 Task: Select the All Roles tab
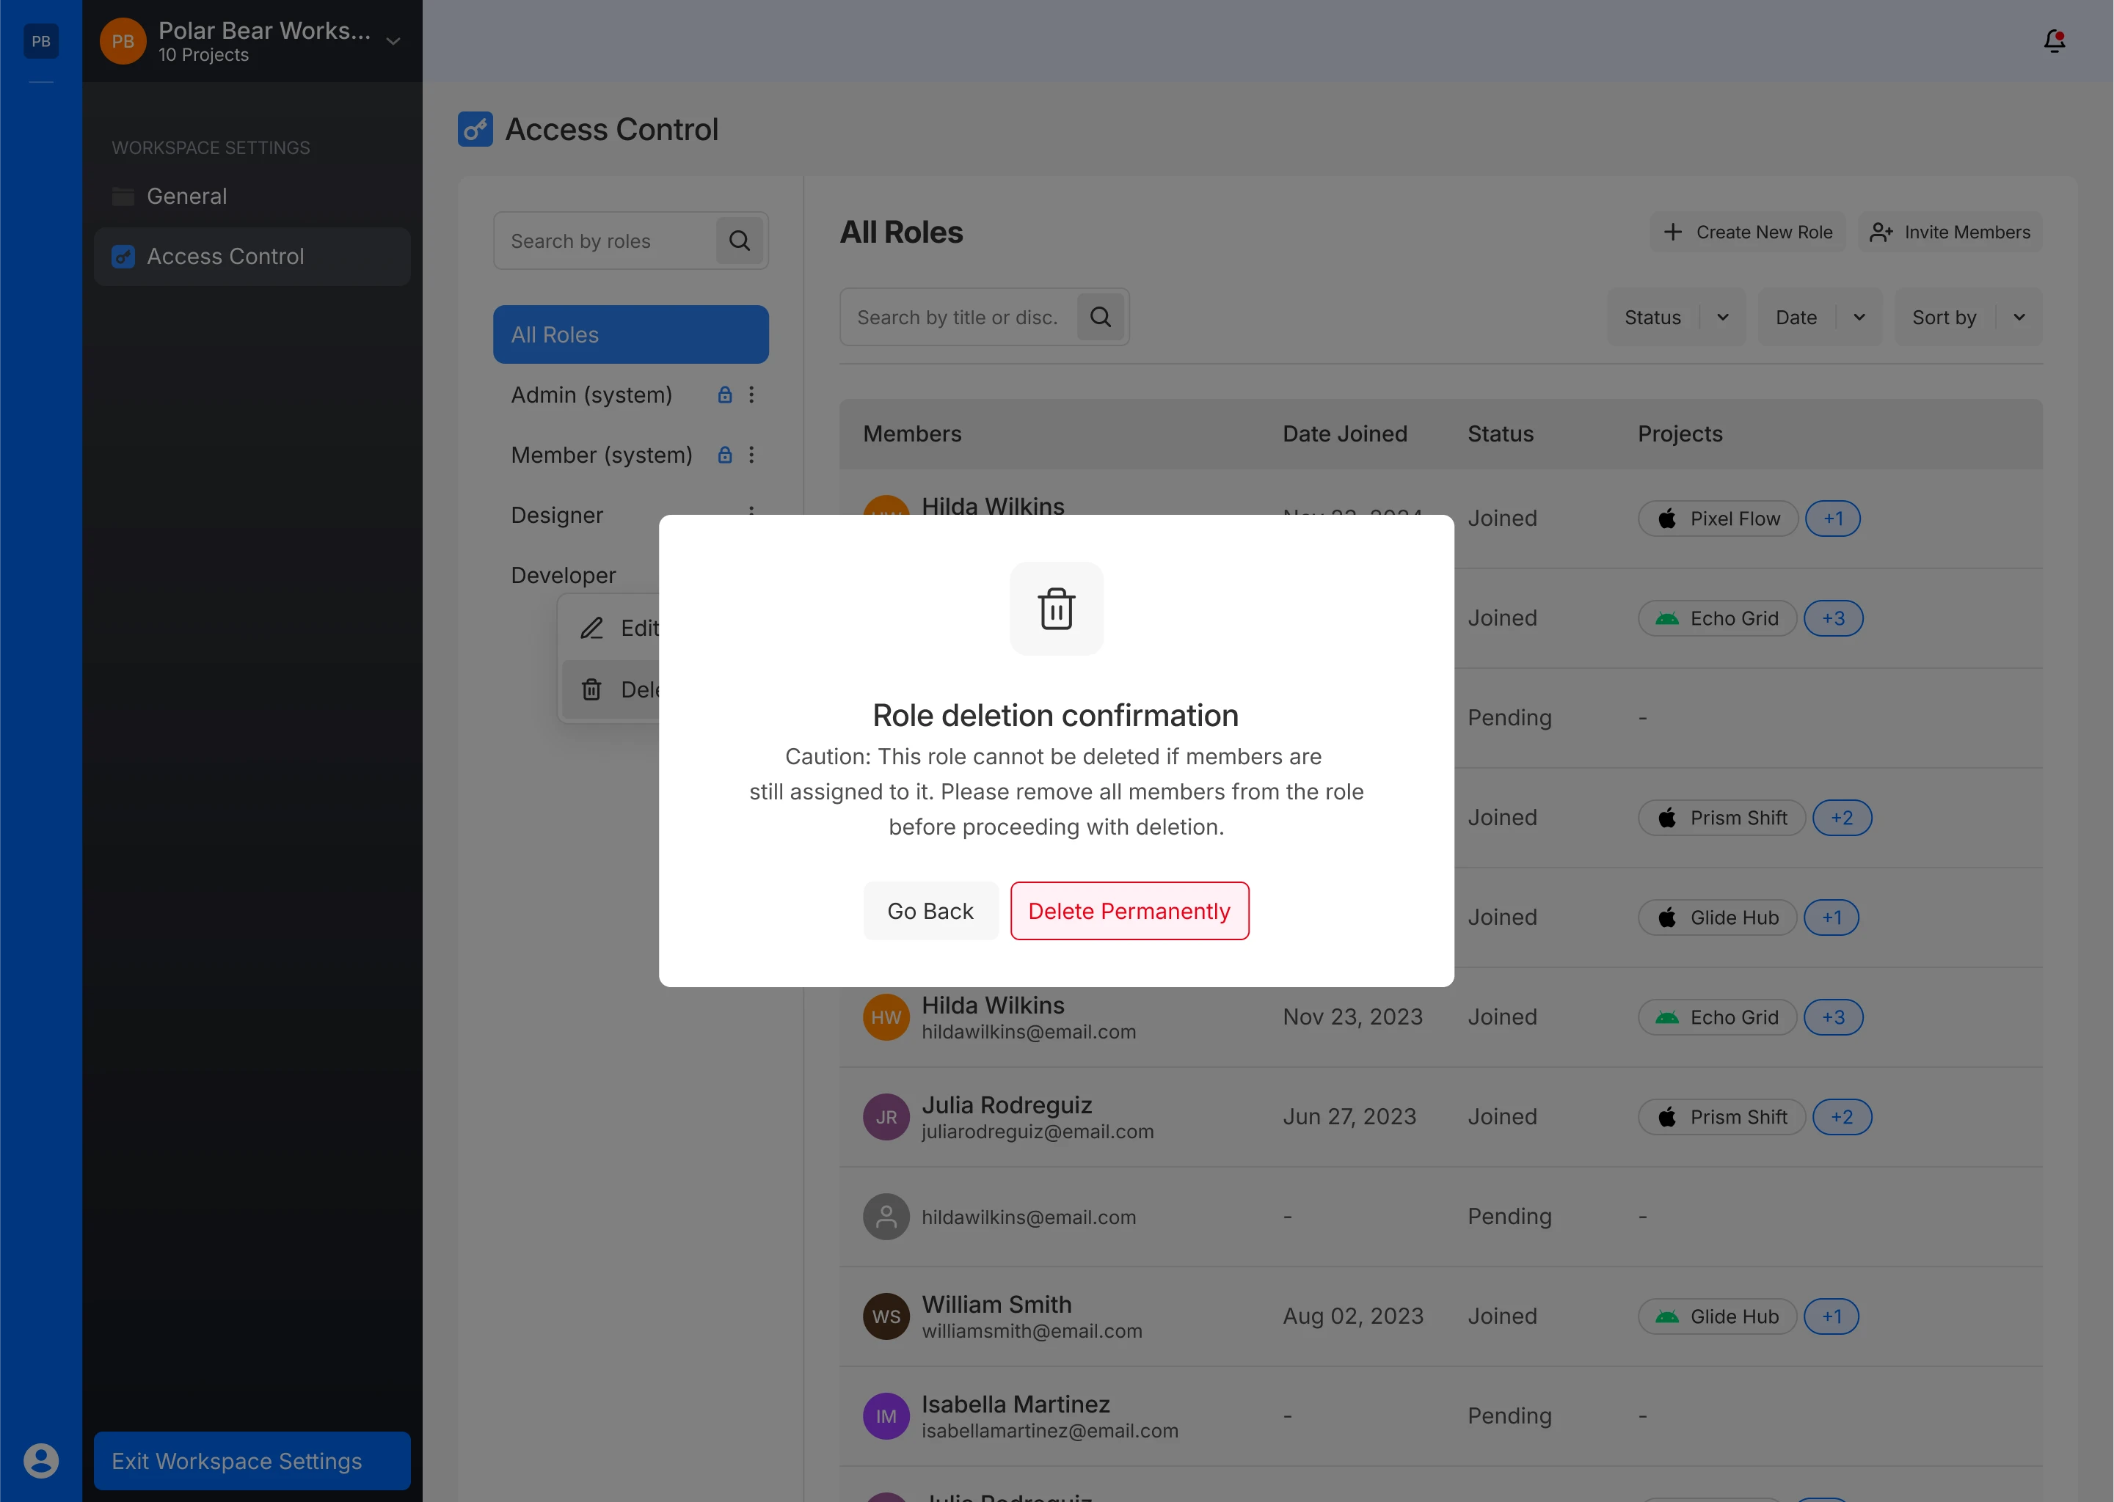click(630, 335)
